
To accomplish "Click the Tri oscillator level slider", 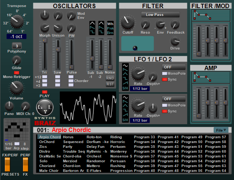I will coord(44,55).
